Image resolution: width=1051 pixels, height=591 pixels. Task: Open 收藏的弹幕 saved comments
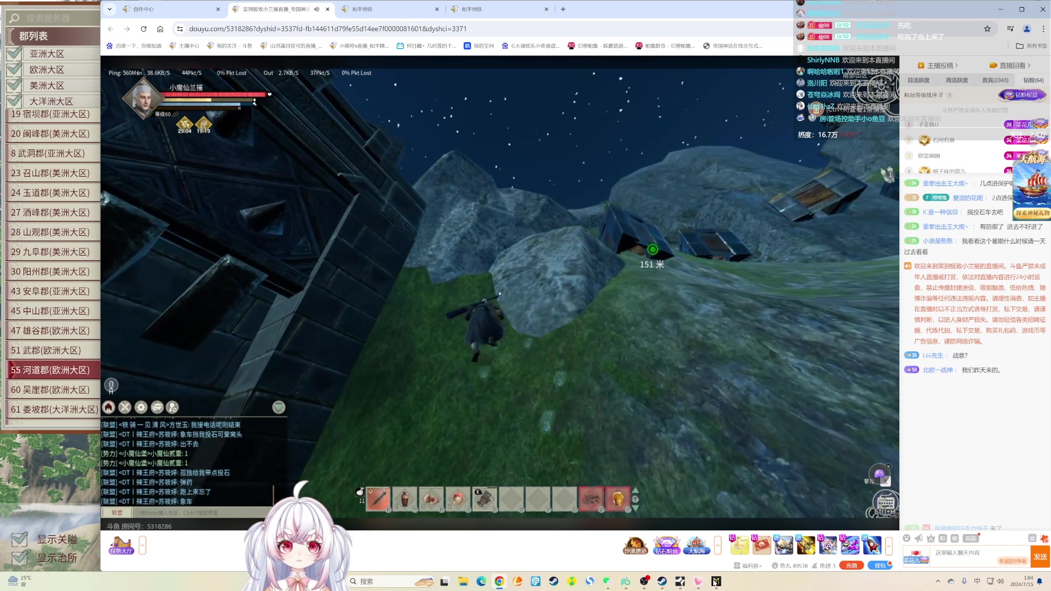click(1013, 561)
